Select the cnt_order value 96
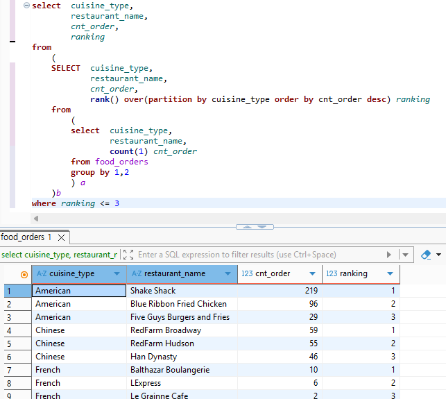Image resolution: width=446 pixels, height=399 pixels. click(x=280, y=304)
